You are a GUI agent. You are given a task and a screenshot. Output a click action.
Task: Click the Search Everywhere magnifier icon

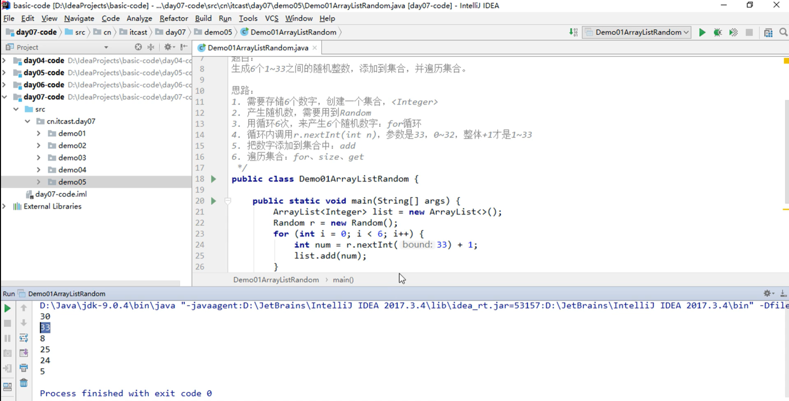[783, 32]
